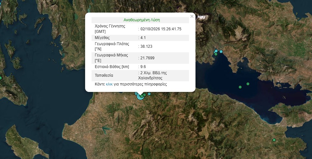
Task: Click the latitude value '38.123'
Action: (146, 46)
